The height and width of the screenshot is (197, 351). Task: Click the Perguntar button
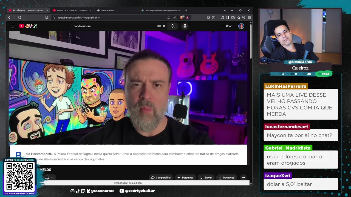(x=185, y=178)
